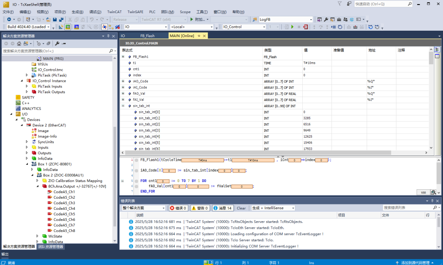Click wrench Properties icon in Solution Explorer
Screen dimensions: 443x265
click(57, 43)
